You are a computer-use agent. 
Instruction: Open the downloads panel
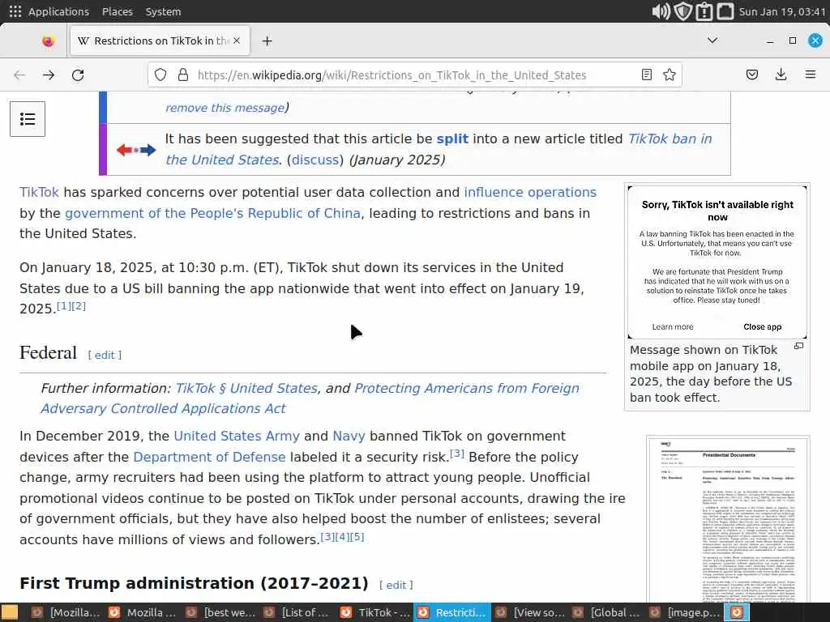pos(781,75)
